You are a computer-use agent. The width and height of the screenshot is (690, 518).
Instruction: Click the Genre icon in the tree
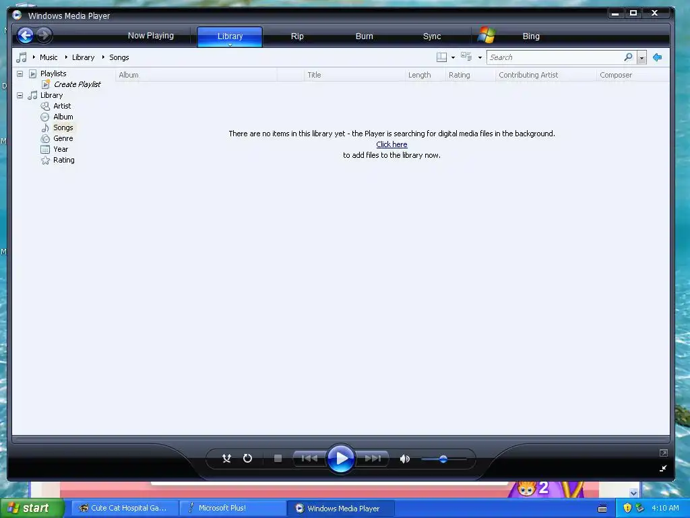45,138
